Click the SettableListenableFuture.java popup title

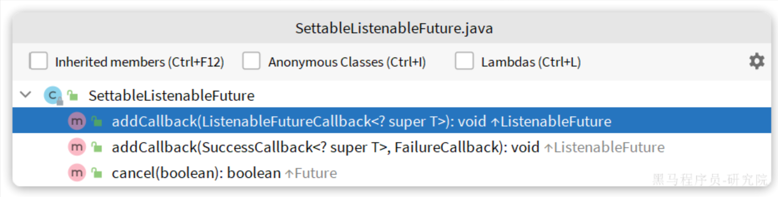pyautogui.click(x=394, y=29)
